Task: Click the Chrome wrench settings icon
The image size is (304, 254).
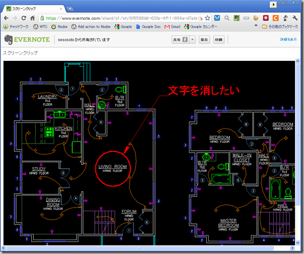Action: pyautogui.click(x=295, y=18)
